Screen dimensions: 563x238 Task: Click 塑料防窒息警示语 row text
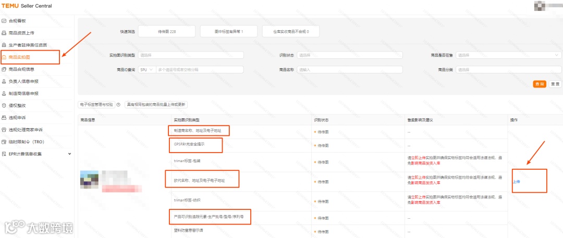189,230
